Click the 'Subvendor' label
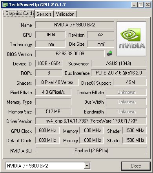Image resolution: width=153 pixels, height=173 pixels. (x=78, y=64)
